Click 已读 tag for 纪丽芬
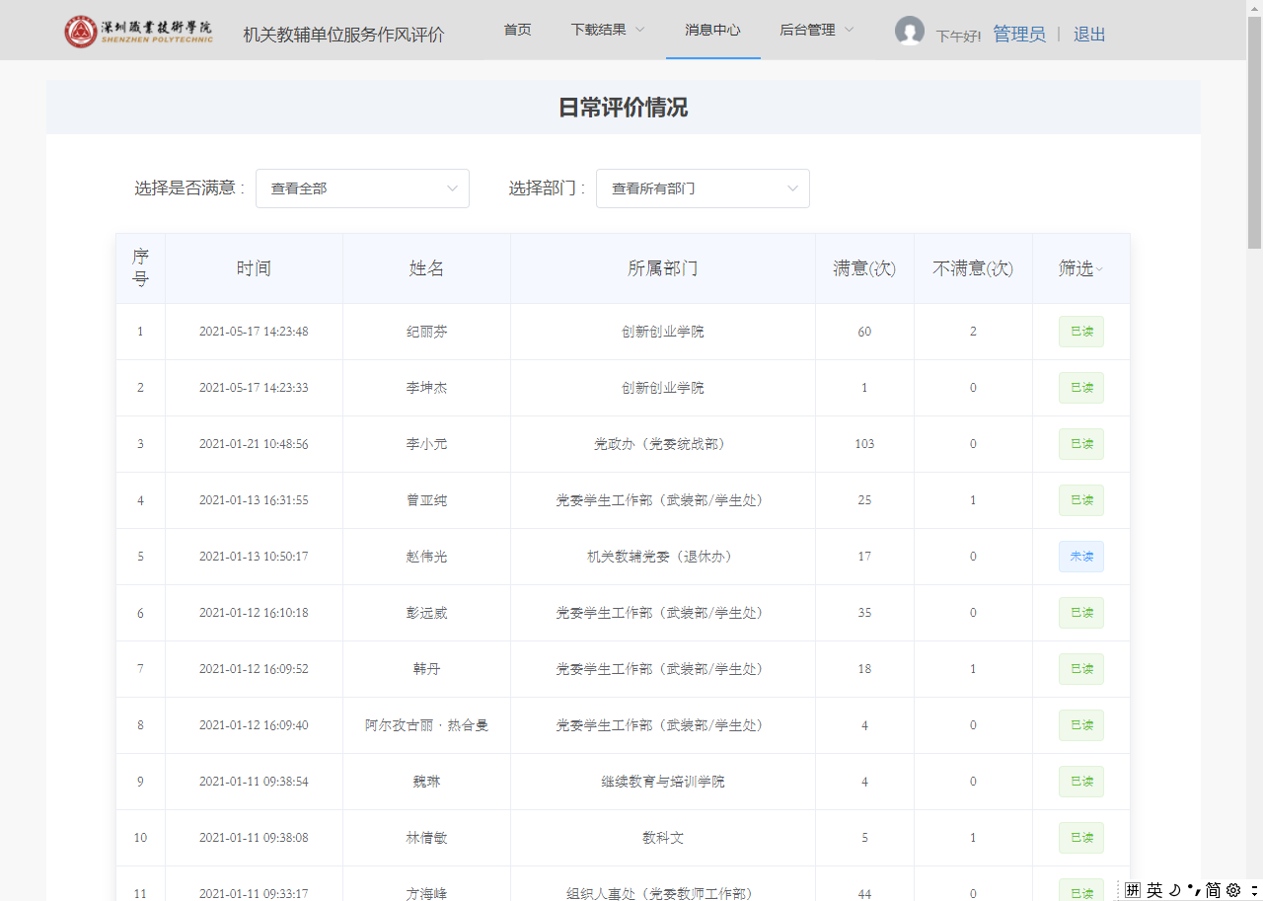 1081,332
